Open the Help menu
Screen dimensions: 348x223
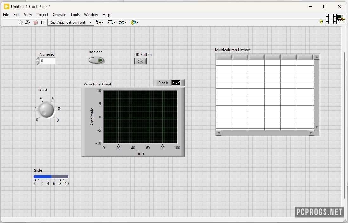point(106,15)
